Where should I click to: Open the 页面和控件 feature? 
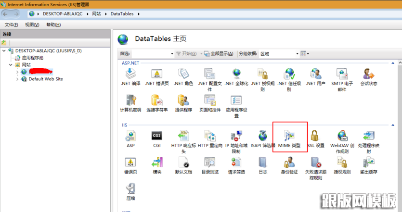click(x=210, y=103)
